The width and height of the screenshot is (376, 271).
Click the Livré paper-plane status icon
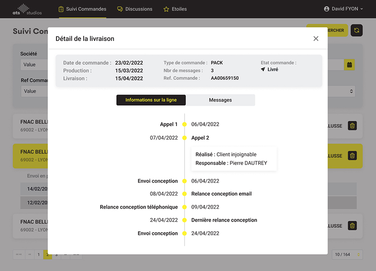[x=263, y=69]
